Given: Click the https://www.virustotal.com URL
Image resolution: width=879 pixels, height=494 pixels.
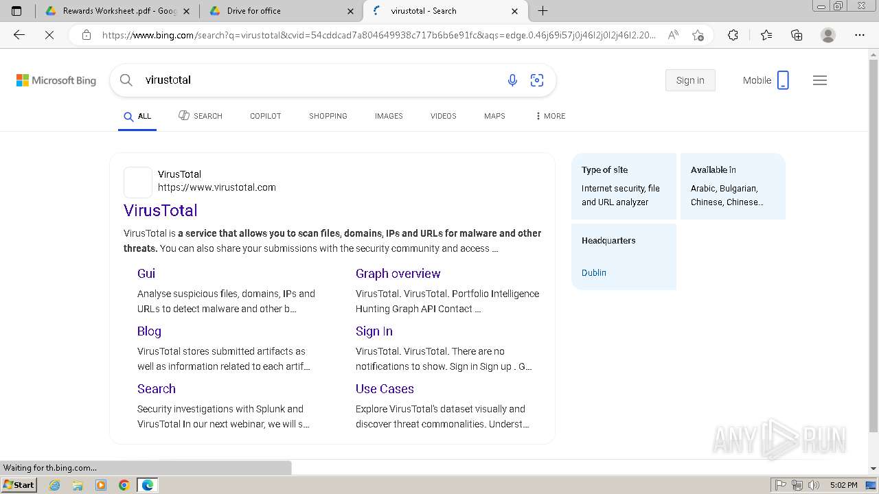Looking at the screenshot, I should (217, 187).
